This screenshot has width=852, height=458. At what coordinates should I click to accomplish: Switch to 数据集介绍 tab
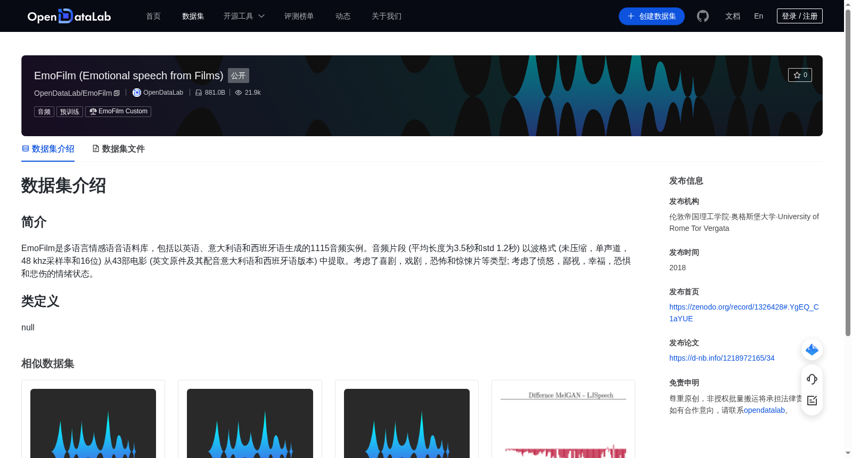48,149
